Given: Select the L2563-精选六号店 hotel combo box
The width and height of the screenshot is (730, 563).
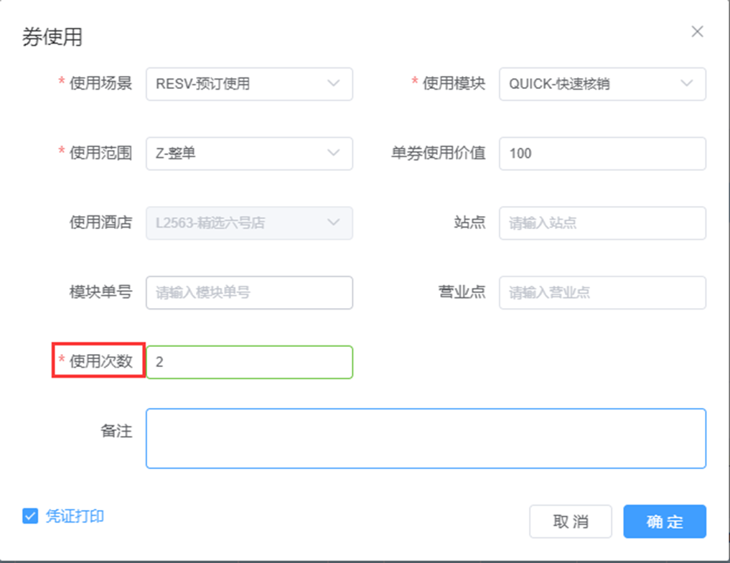Looking at the screenshot, I should pyautogui.click(x=237, y=223).
